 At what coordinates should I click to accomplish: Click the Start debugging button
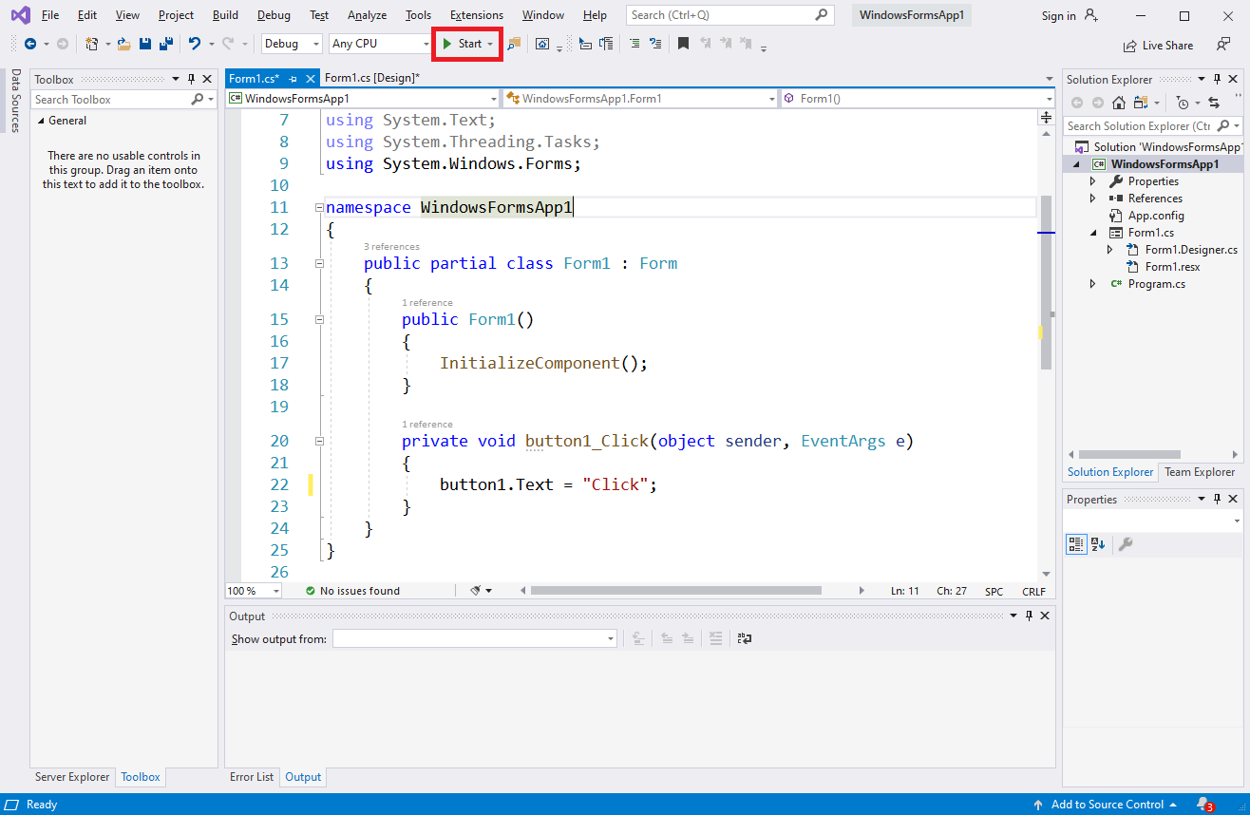click(463, 44)
